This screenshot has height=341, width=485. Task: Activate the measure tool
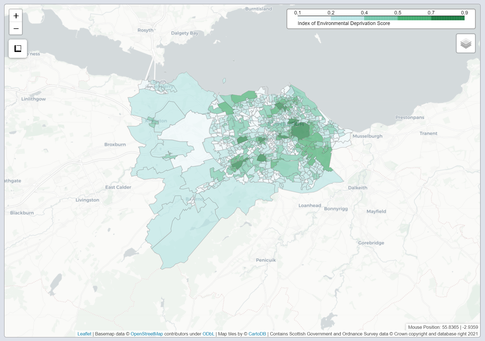click(18, 49)
